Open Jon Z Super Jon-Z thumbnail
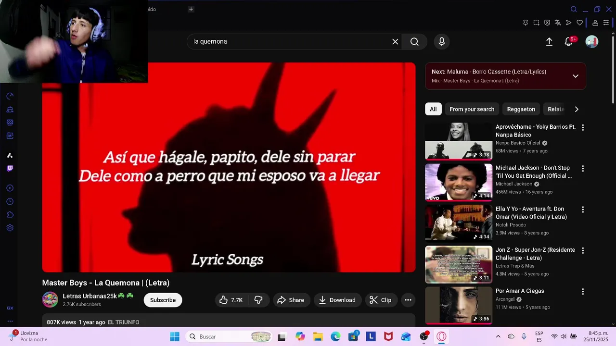 [459, 264]
